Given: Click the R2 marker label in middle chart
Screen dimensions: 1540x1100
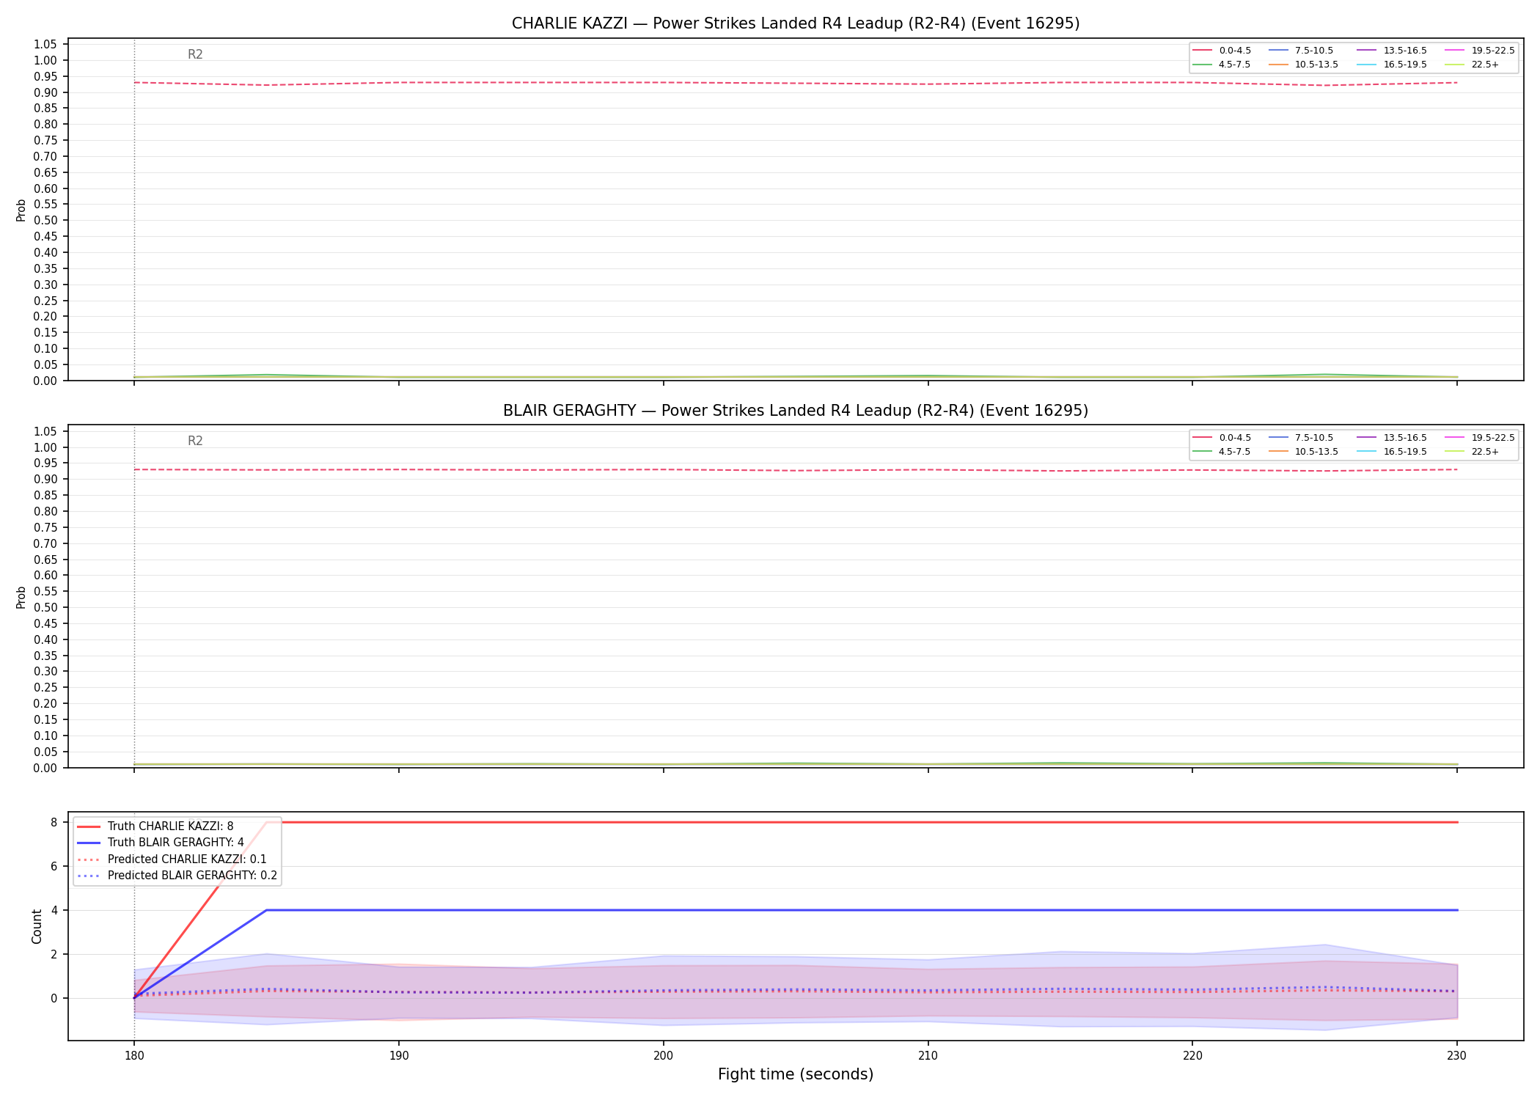Looking at the screenshot, I should click(195, 441).
